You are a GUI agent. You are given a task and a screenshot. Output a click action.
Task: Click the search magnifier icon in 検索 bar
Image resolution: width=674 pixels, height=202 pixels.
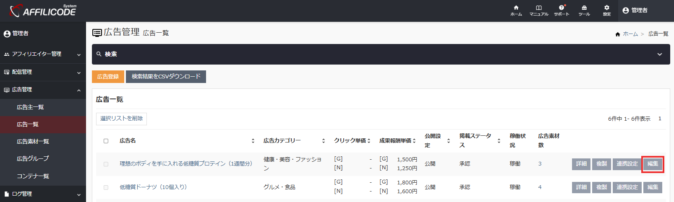click(x=99, y=54)
